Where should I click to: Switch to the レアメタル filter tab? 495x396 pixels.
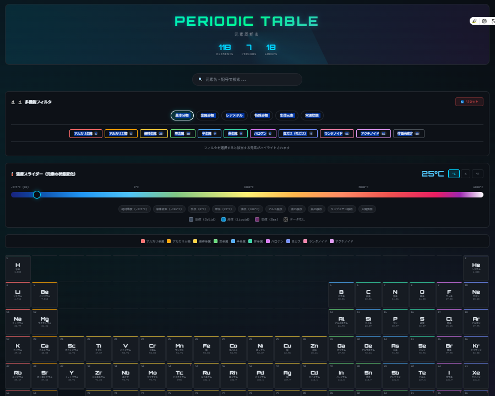tap(234, 116)
